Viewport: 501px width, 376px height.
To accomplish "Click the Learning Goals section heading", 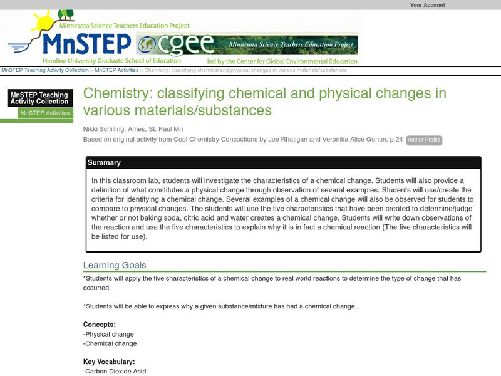I will click(120, 265).
